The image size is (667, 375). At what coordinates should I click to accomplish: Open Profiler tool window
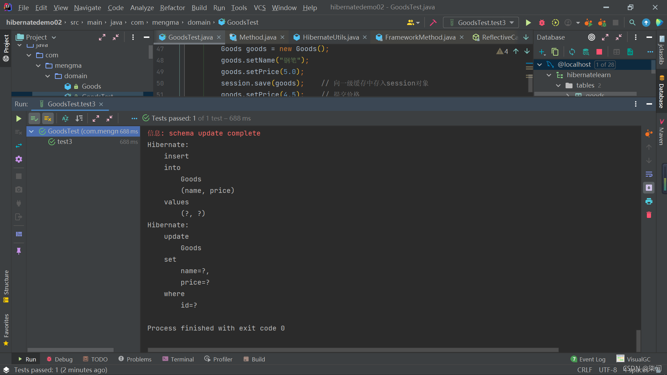(218, 359)
